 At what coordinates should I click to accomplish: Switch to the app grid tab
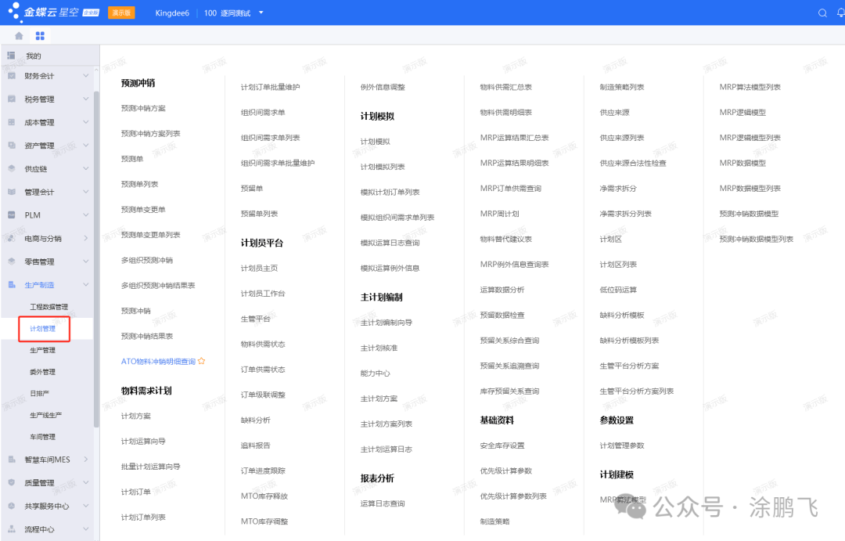(x=40, y=36)
